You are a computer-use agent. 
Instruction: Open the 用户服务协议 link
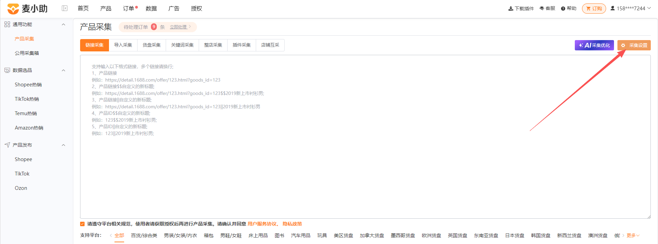(262, 224)
